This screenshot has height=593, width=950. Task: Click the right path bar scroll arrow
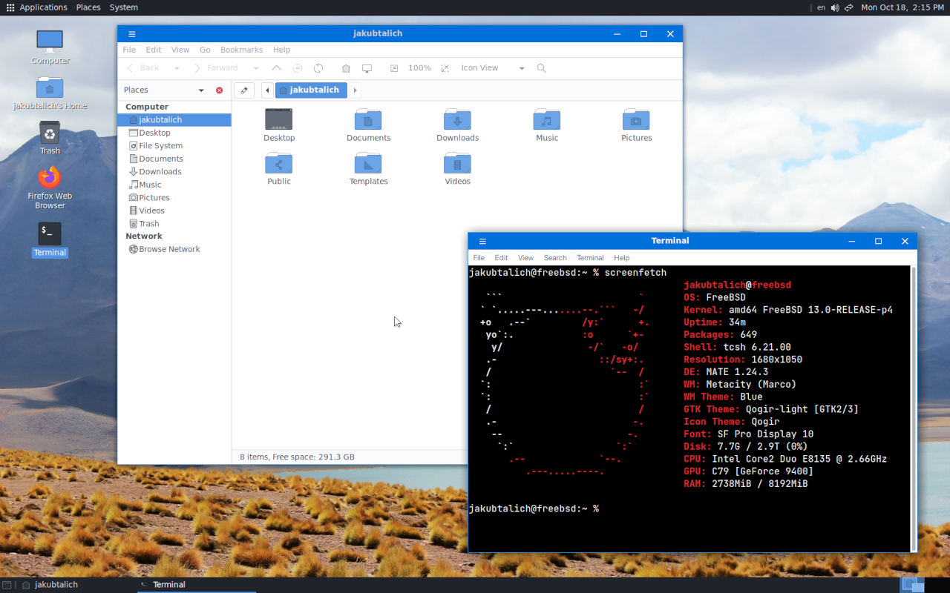click(x=355, y=90)
